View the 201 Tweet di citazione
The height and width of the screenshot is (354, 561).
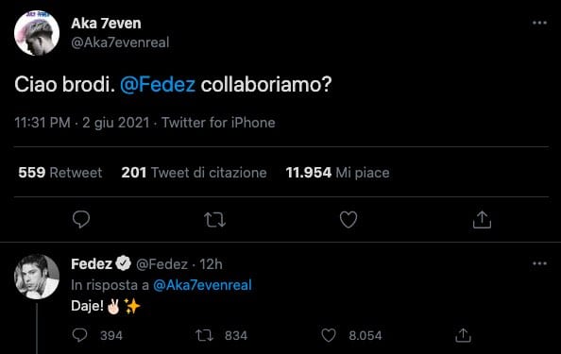194,173
